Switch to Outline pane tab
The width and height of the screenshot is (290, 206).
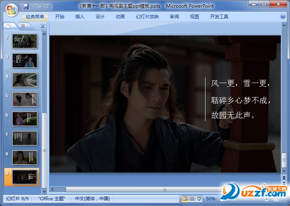[x=23, y=26]
